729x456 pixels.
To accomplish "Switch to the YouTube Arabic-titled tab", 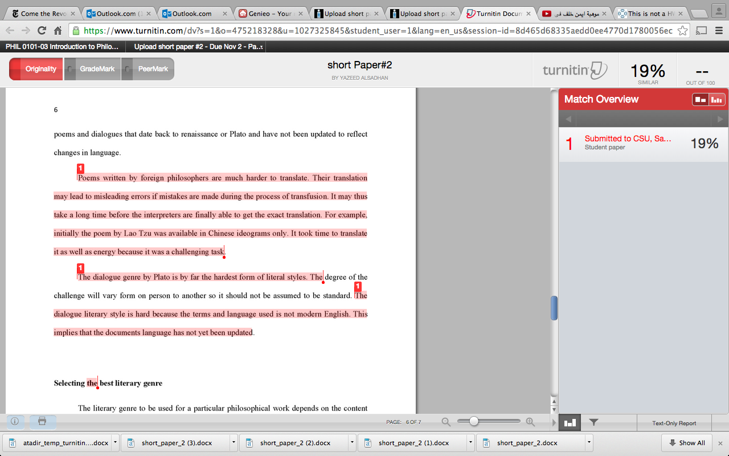I will tap(574, 14).
